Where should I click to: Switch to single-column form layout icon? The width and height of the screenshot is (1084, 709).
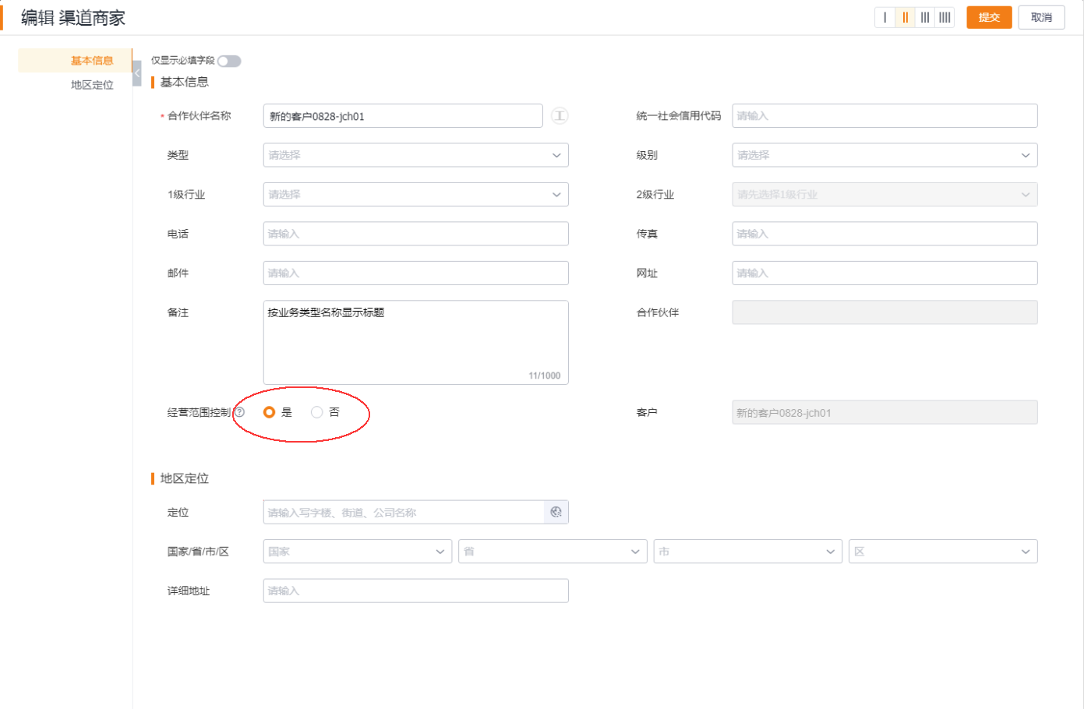coord(885,17)
